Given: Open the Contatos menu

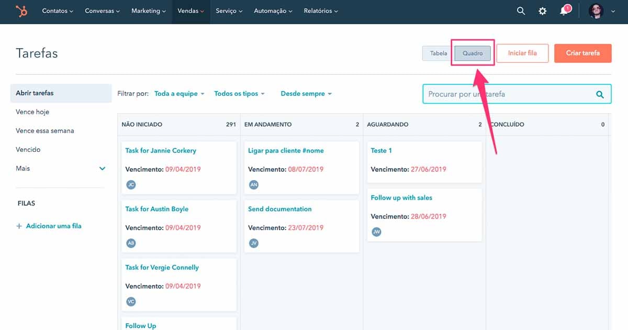Looking at the screenshot, I should pyautogui.click(x=58, y=11).
